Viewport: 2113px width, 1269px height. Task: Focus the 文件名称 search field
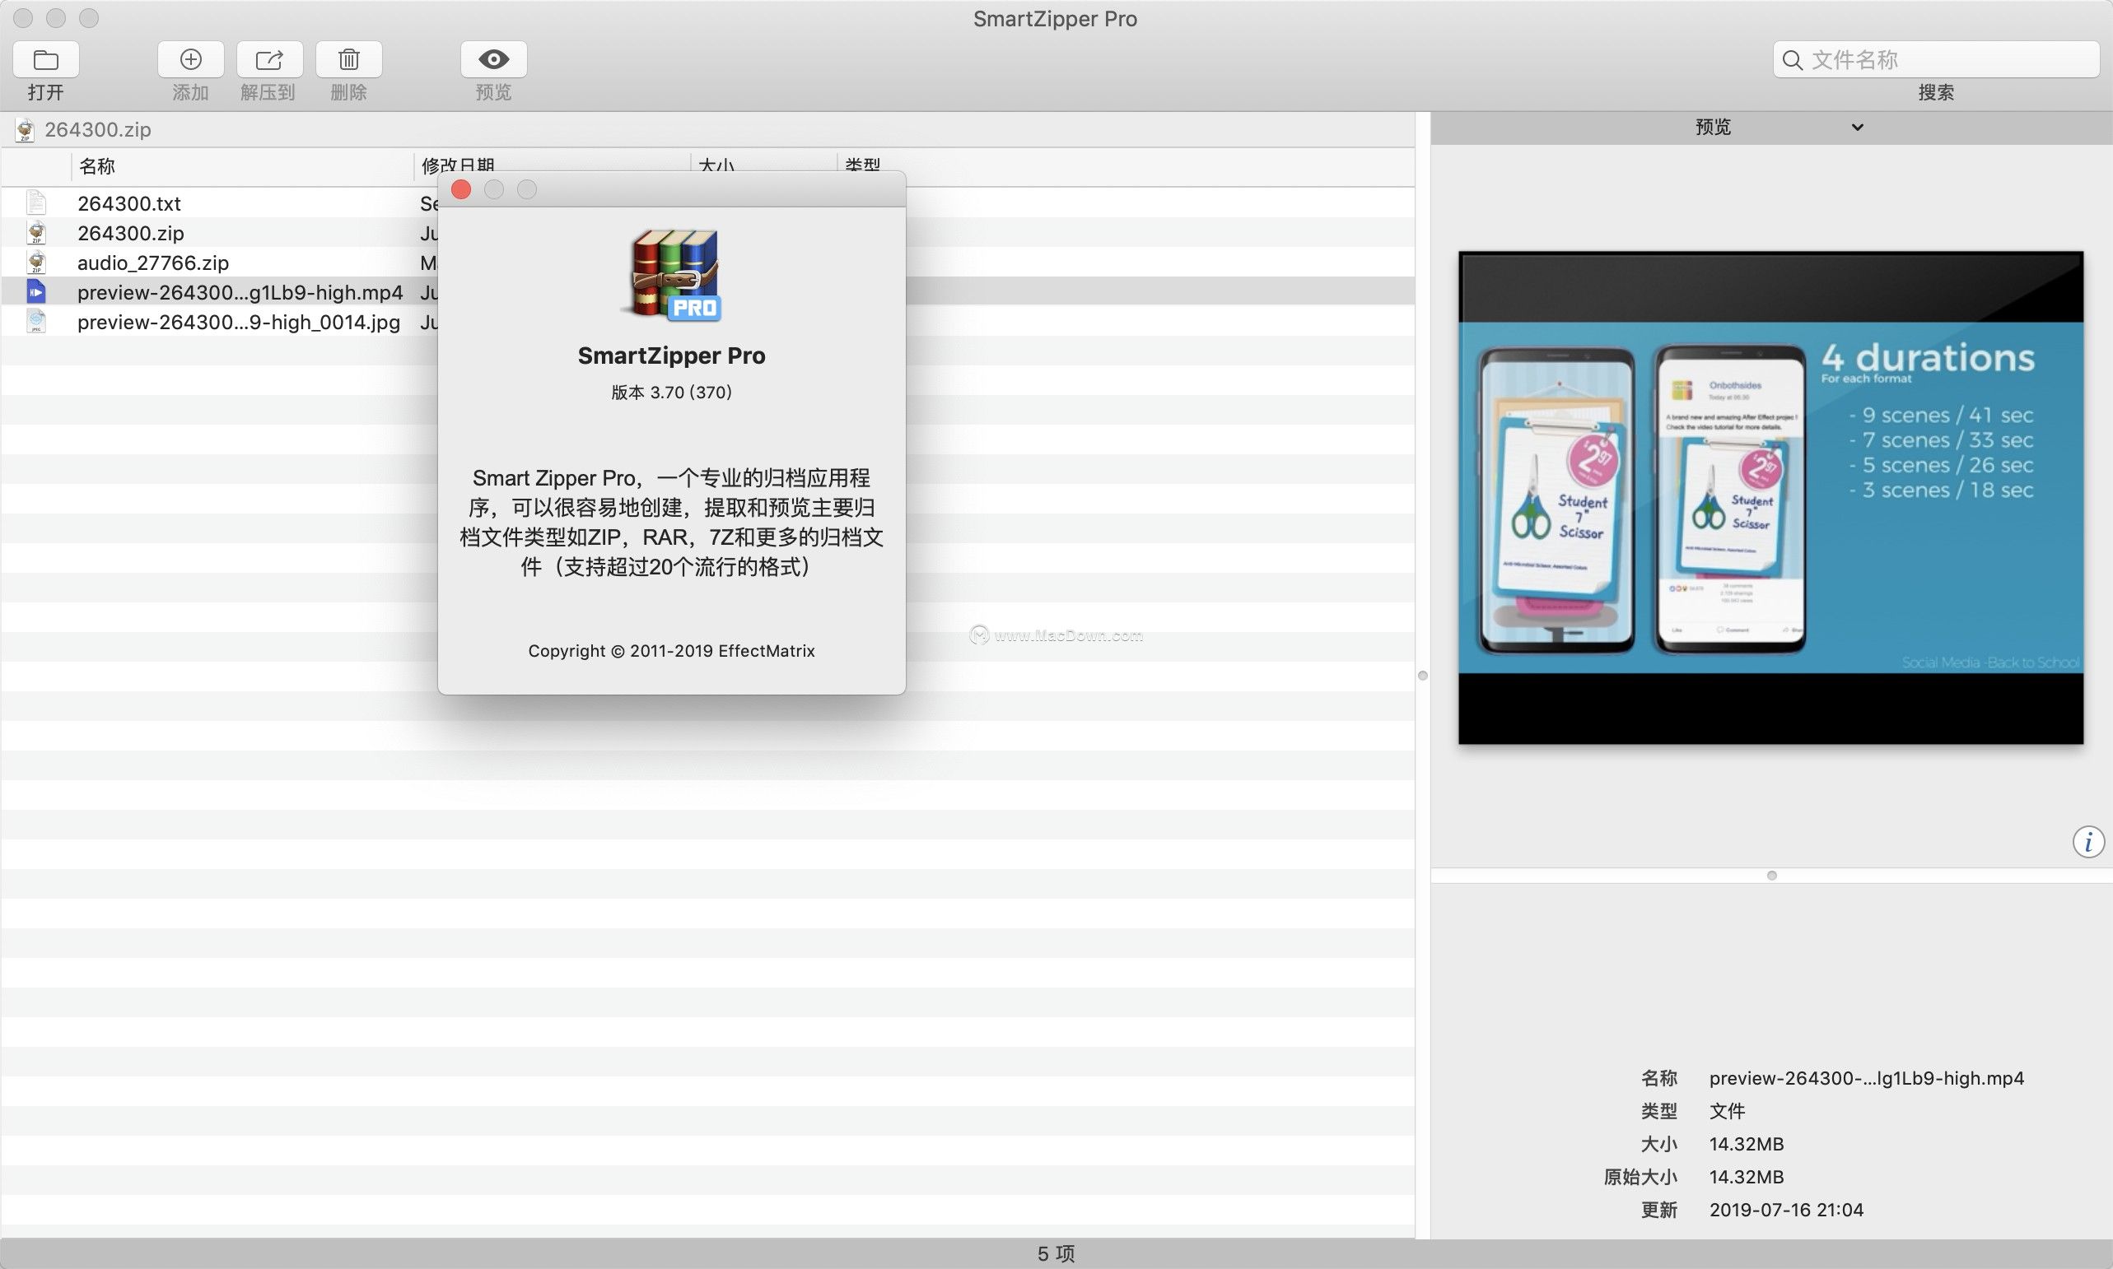[1936, 60]
